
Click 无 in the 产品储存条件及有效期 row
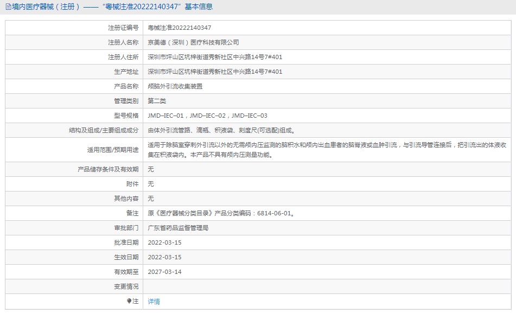coord(151,169)
